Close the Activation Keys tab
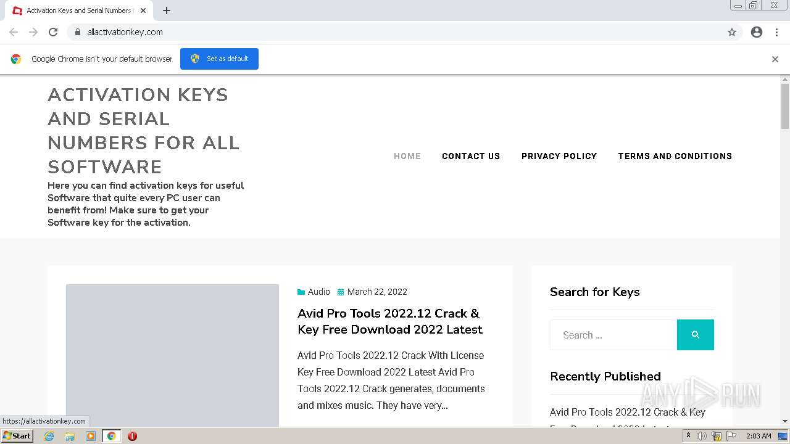The height and width of the screenshot is (444, 790). click(143, 10)
